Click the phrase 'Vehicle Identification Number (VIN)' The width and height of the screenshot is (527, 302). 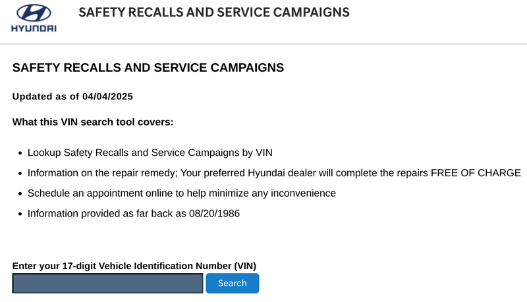coord(177,266)
